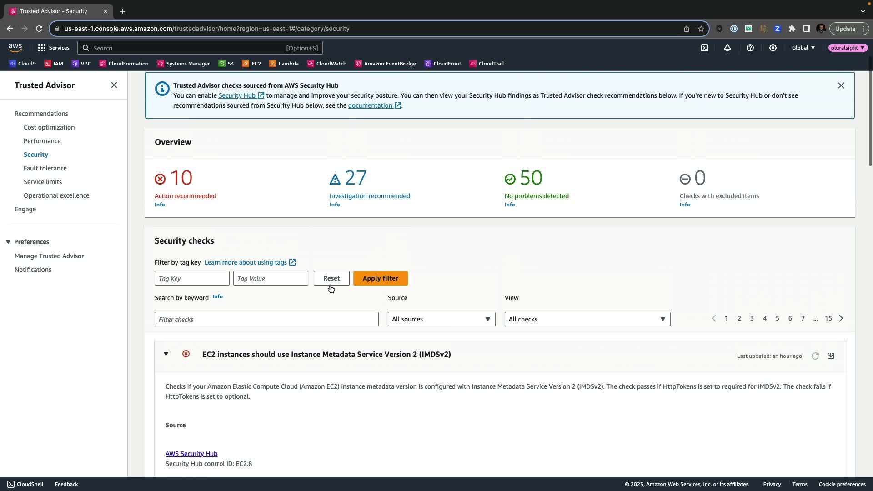Image resolution: width=873 pixels, height=491 pixels.
Task: Go to Cost optimization recommendations
Action: pyautogui.click(x=49, y=127)
